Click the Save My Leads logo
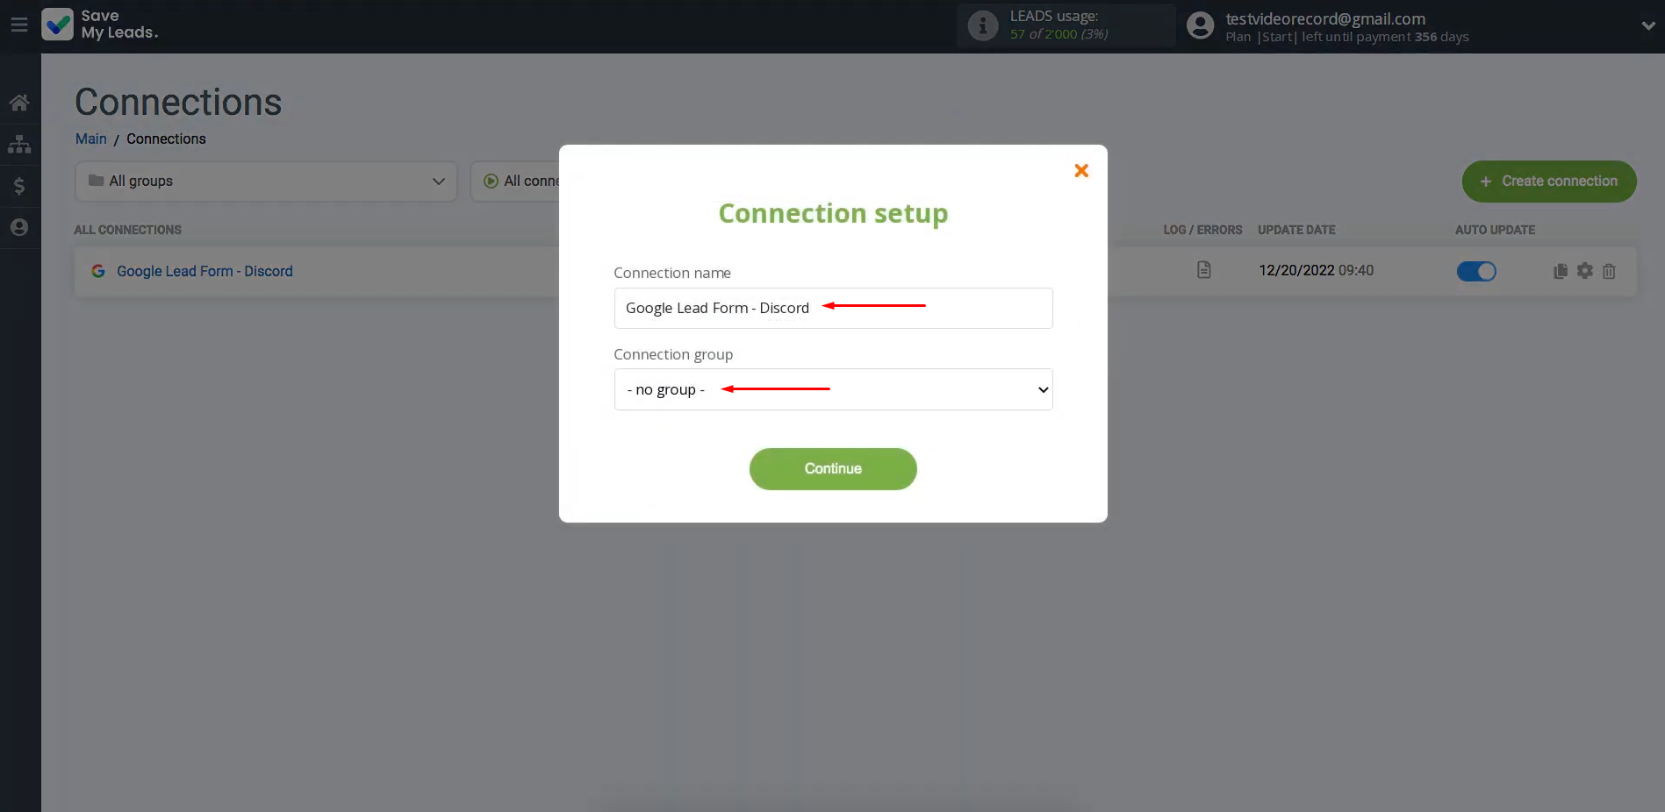This screenshot has height=812, width=1665. (100, 25)
